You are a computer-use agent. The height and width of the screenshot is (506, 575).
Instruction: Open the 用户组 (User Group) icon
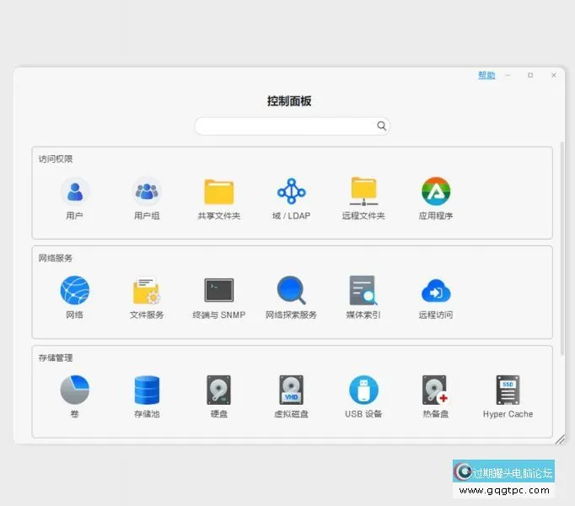click(x=147, y=191)
